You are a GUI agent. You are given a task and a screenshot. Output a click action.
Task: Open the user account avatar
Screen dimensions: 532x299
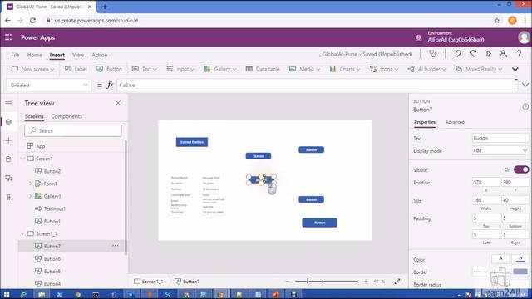pos(524,37)
